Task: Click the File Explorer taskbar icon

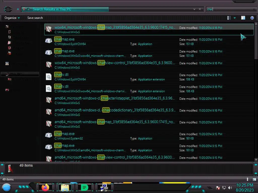Action: tap(65, 187)
